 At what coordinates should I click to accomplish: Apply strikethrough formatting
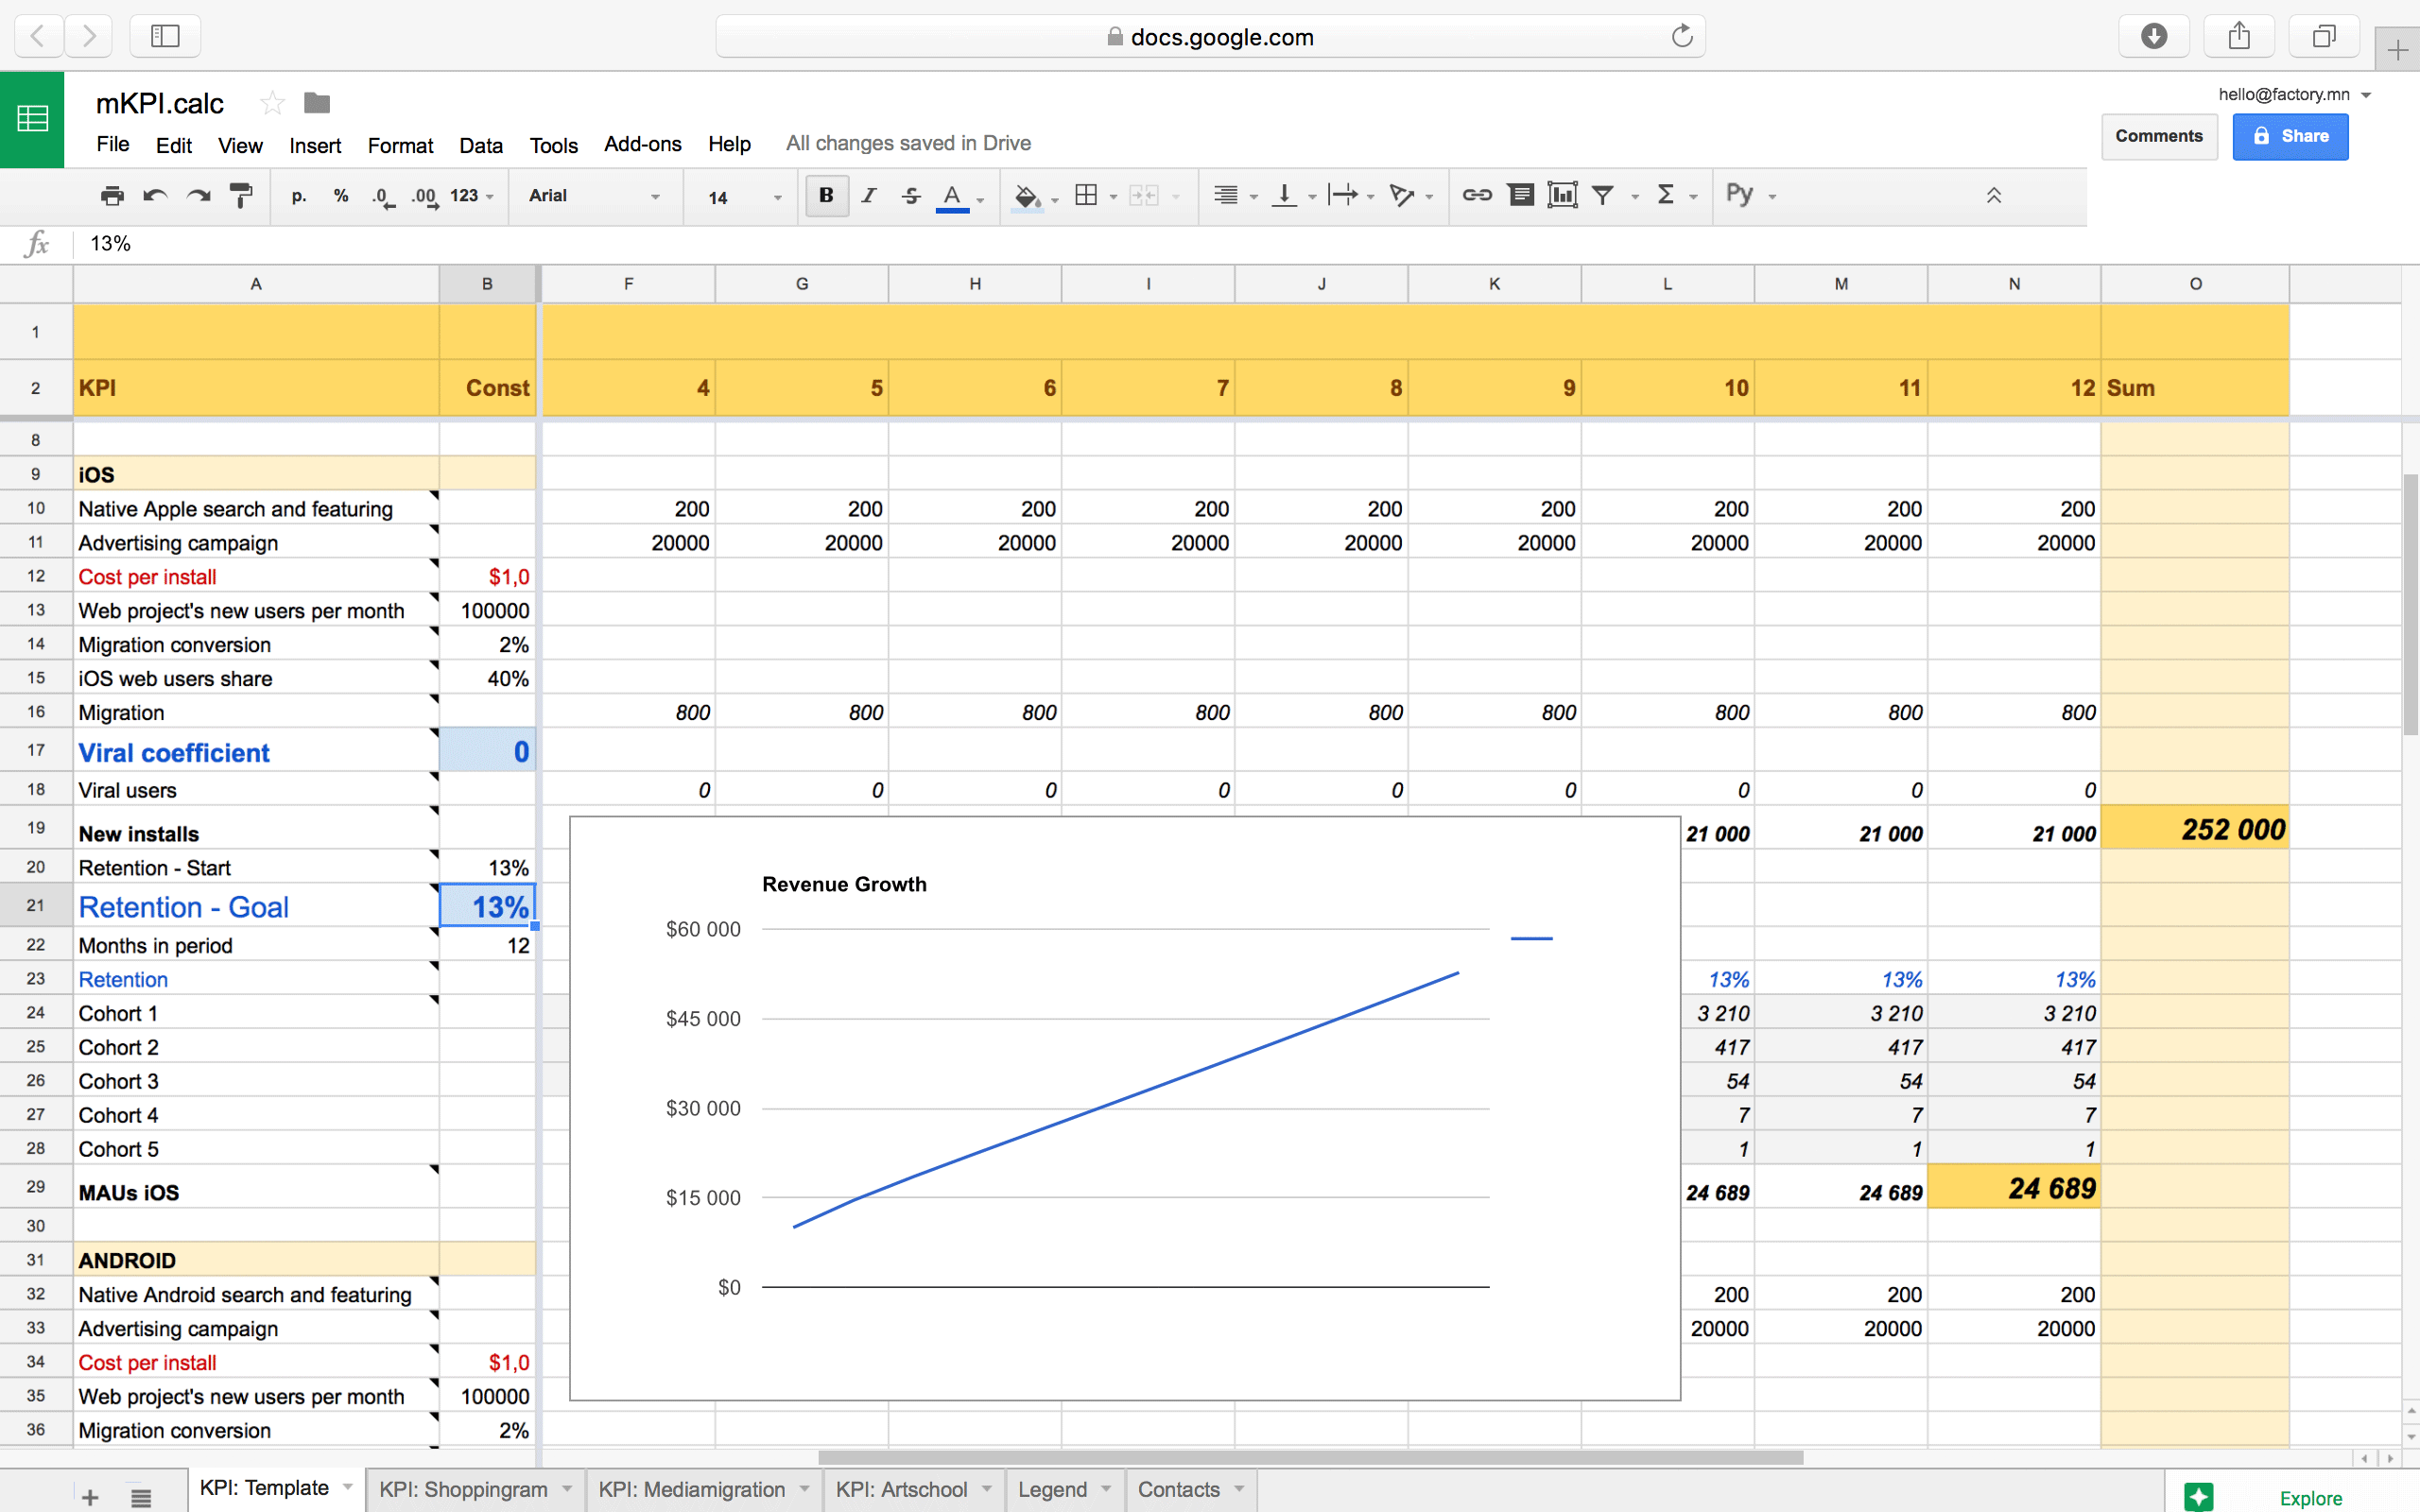coord(910,196)
